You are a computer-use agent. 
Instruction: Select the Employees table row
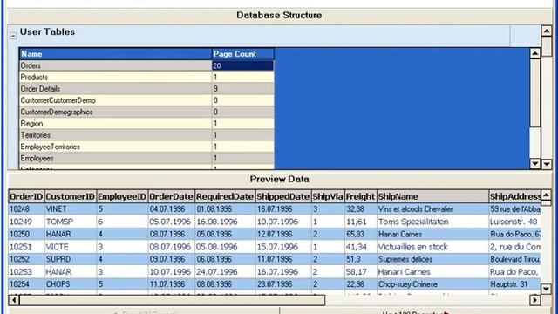(x=146, y=158)
